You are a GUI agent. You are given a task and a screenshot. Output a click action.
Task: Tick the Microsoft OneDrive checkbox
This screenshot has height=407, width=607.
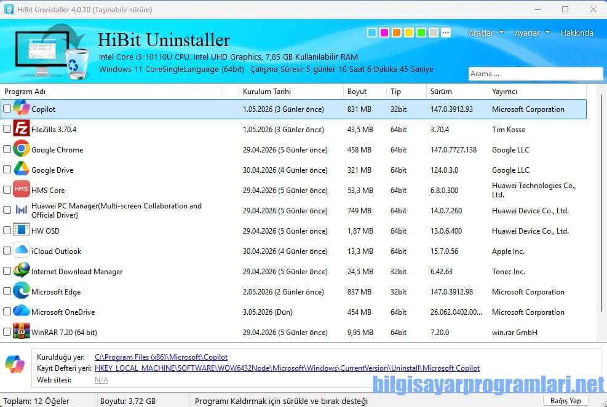click(x=7, y=312)
